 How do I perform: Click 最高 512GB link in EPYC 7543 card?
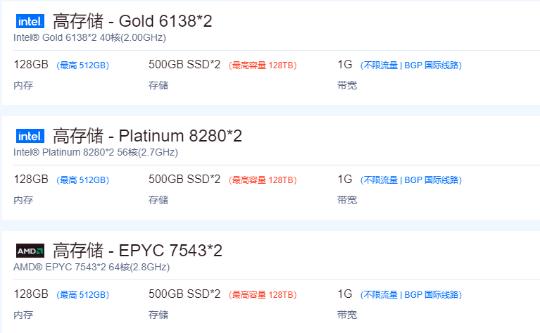pos(83,295)
